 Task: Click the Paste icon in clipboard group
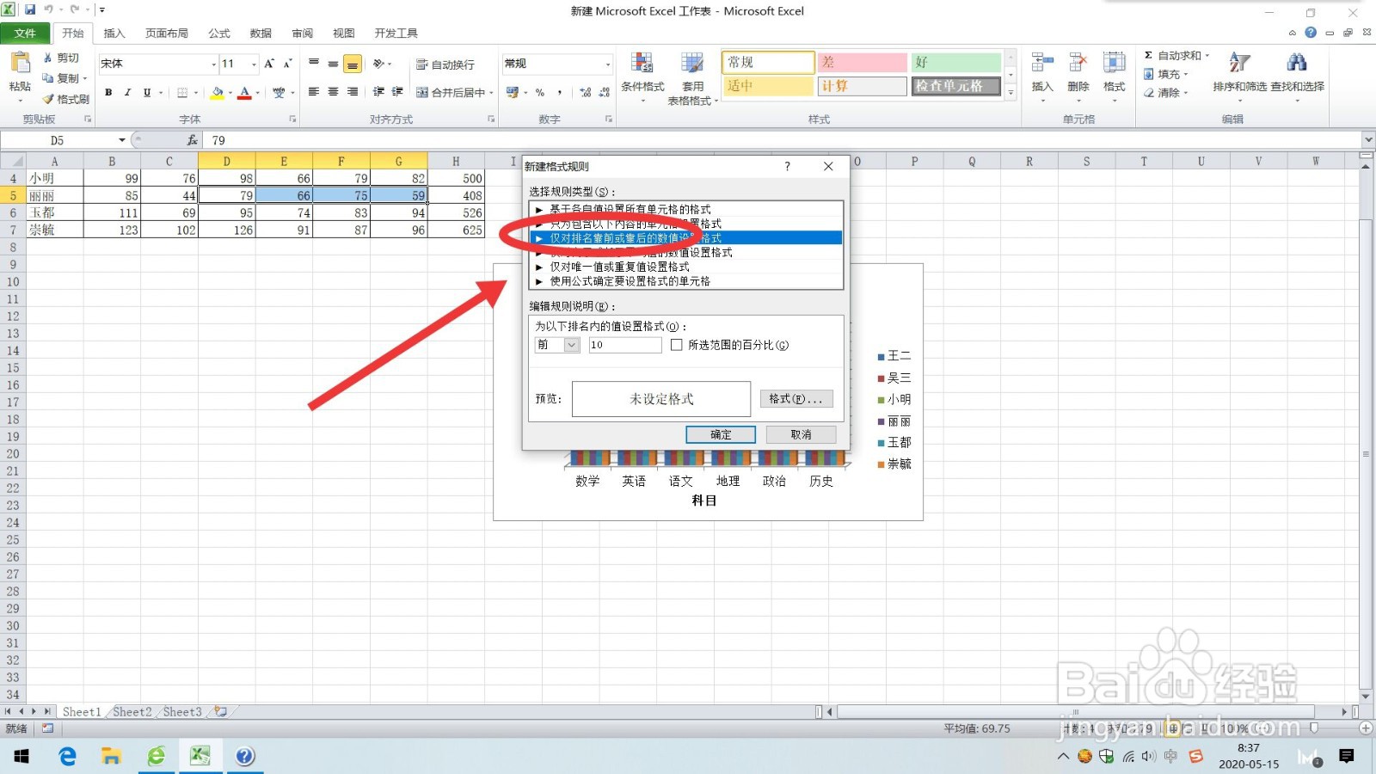[19, 63]
